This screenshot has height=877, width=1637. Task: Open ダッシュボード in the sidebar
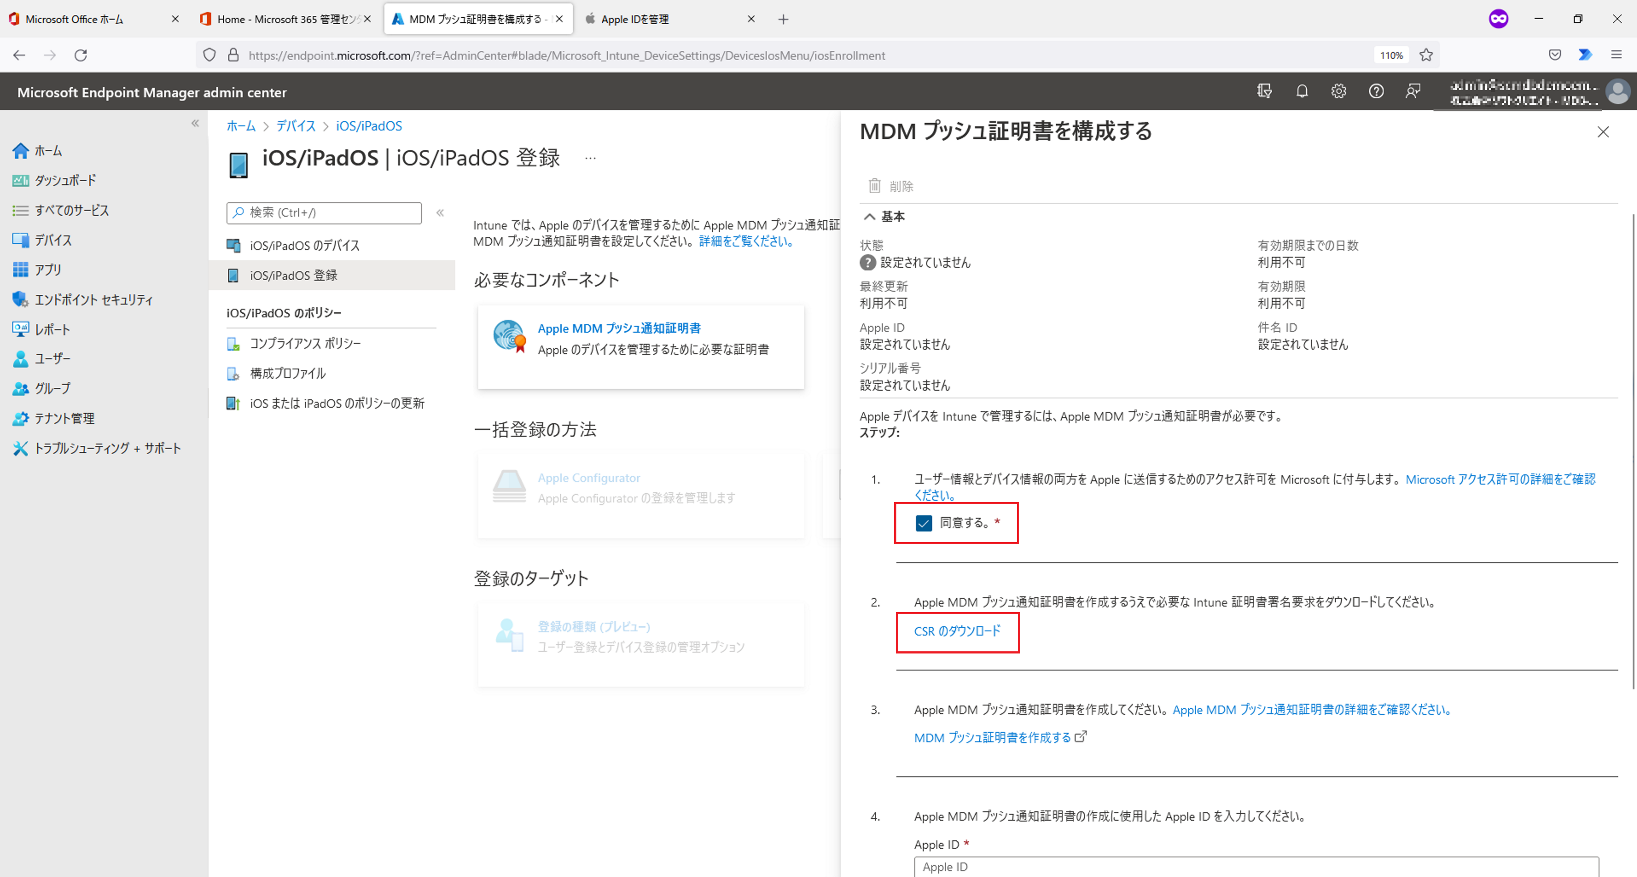55,180
